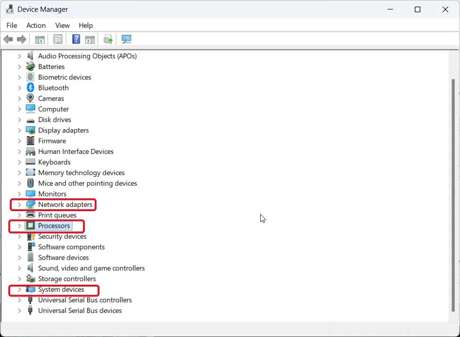
Task: Click the Bluetooth category icon
Action: pyautogui.click(x=31, y=88)
